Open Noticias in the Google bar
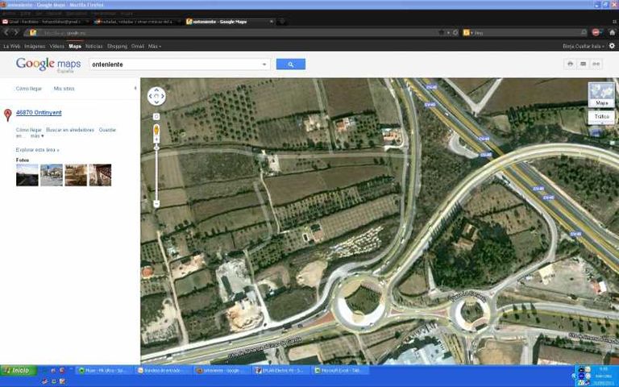The image size is (619, 387). (94, 46)
